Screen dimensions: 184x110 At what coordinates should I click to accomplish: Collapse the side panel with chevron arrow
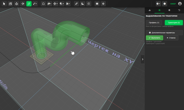pos(142,59)
